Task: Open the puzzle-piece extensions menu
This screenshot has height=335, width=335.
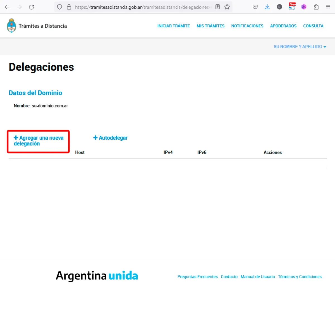Action: click(x=316, y=7)
